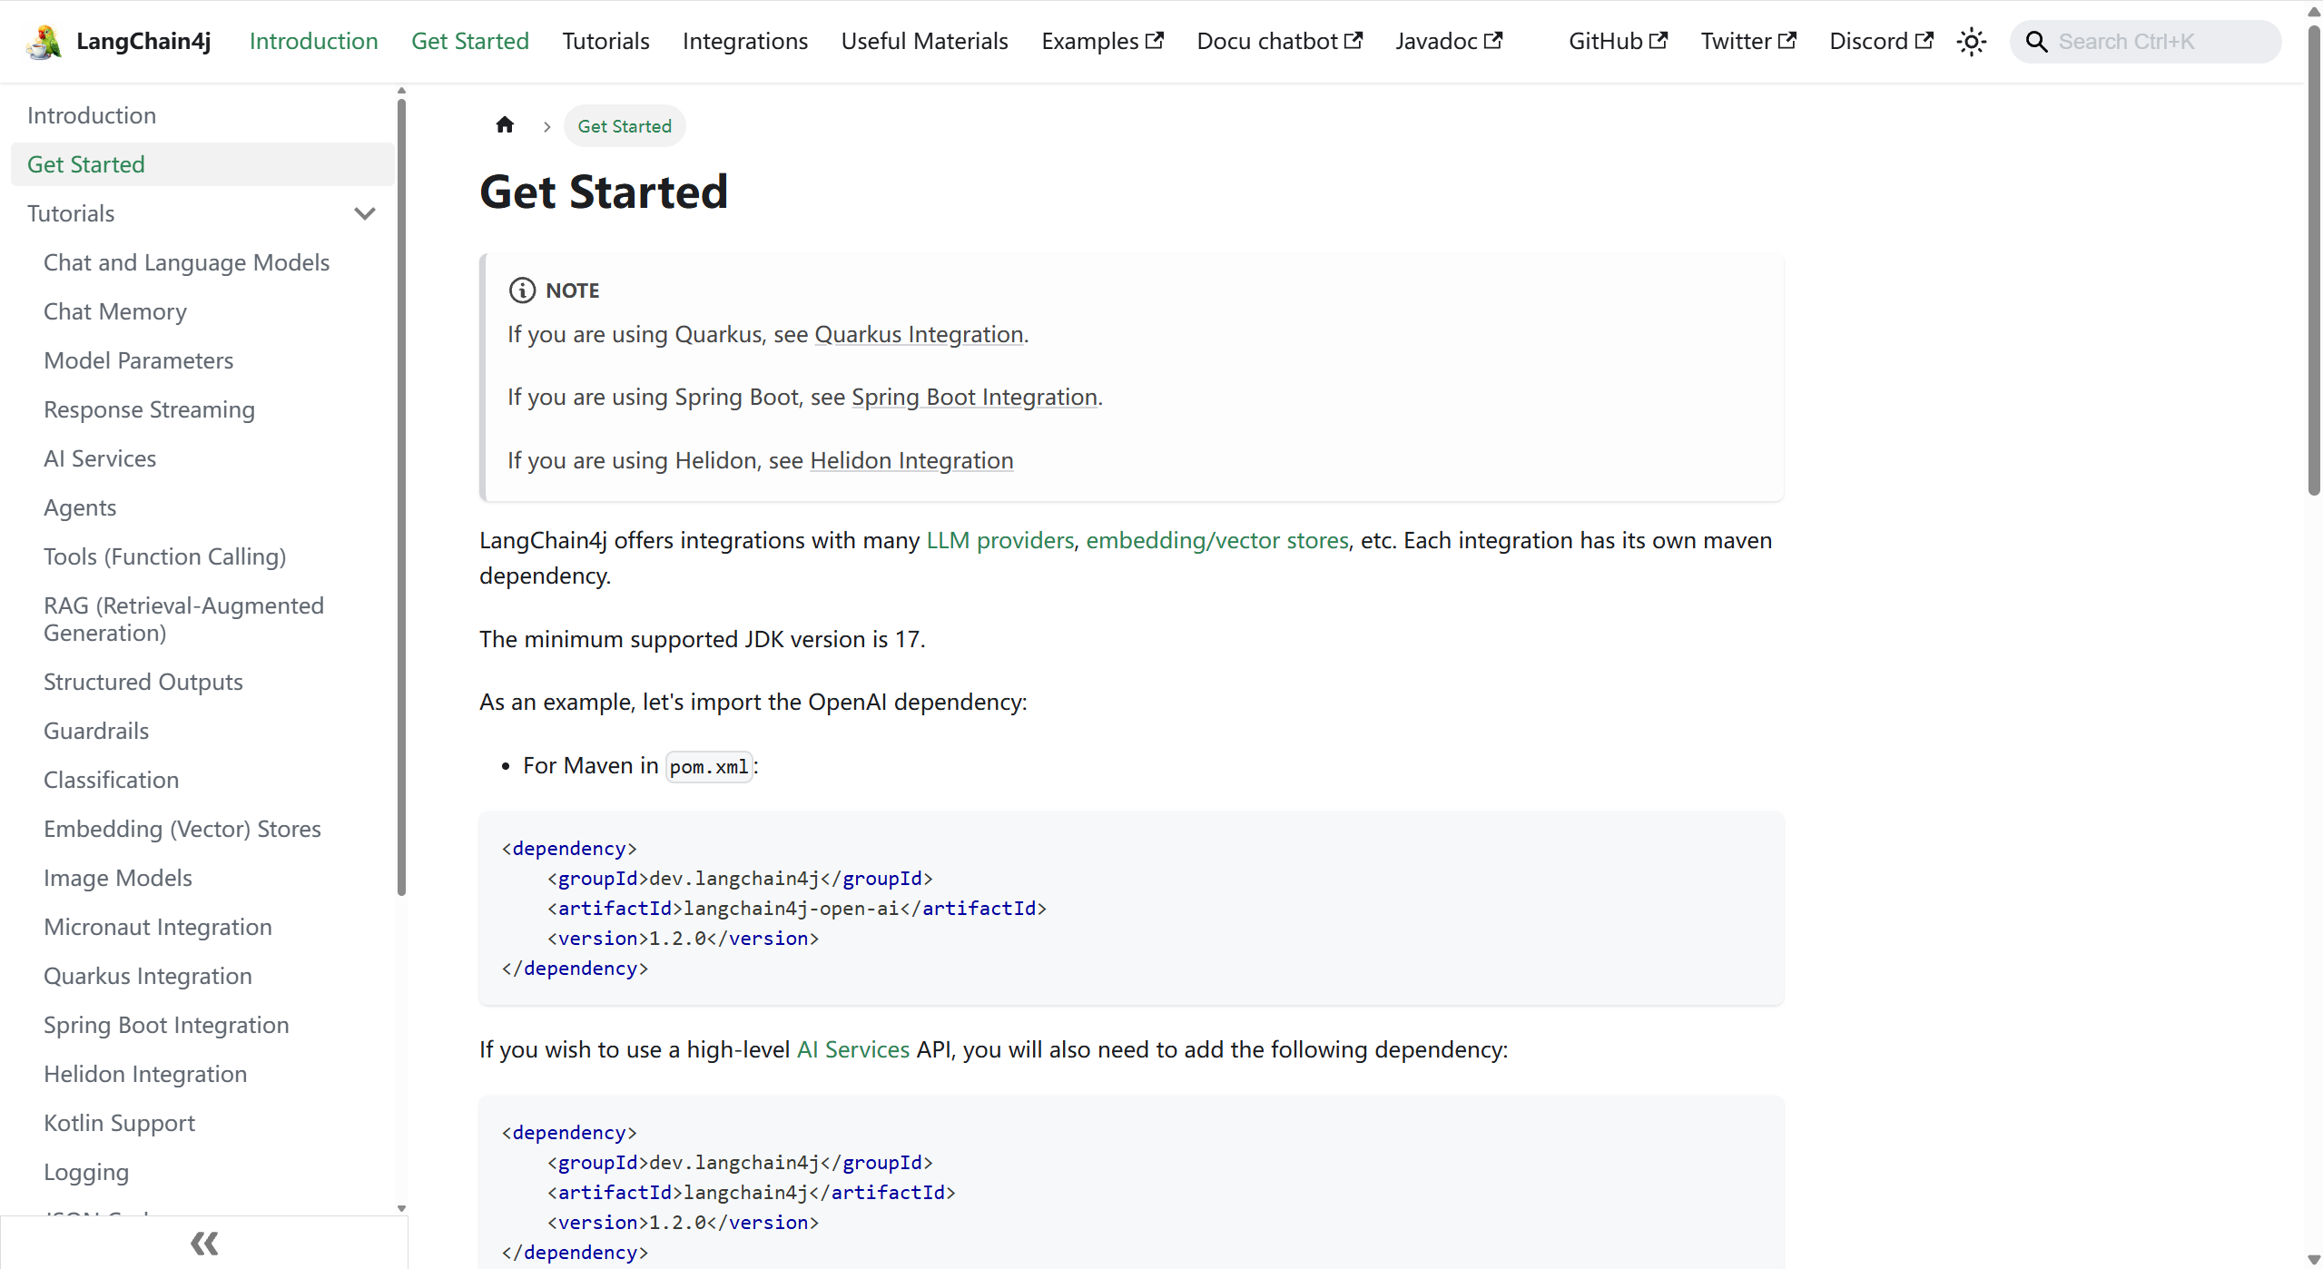Open Introduction in the top navbar
The height and width of the screenshot is (1269, 2323).
pyautogui.click(x=313, y=42)
